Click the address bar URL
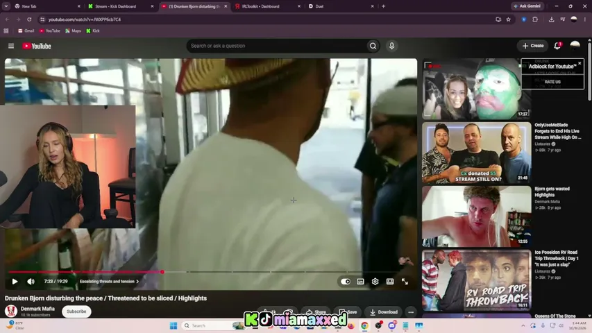The height and width of the screenshot is (333, 592). pos(85,19)
